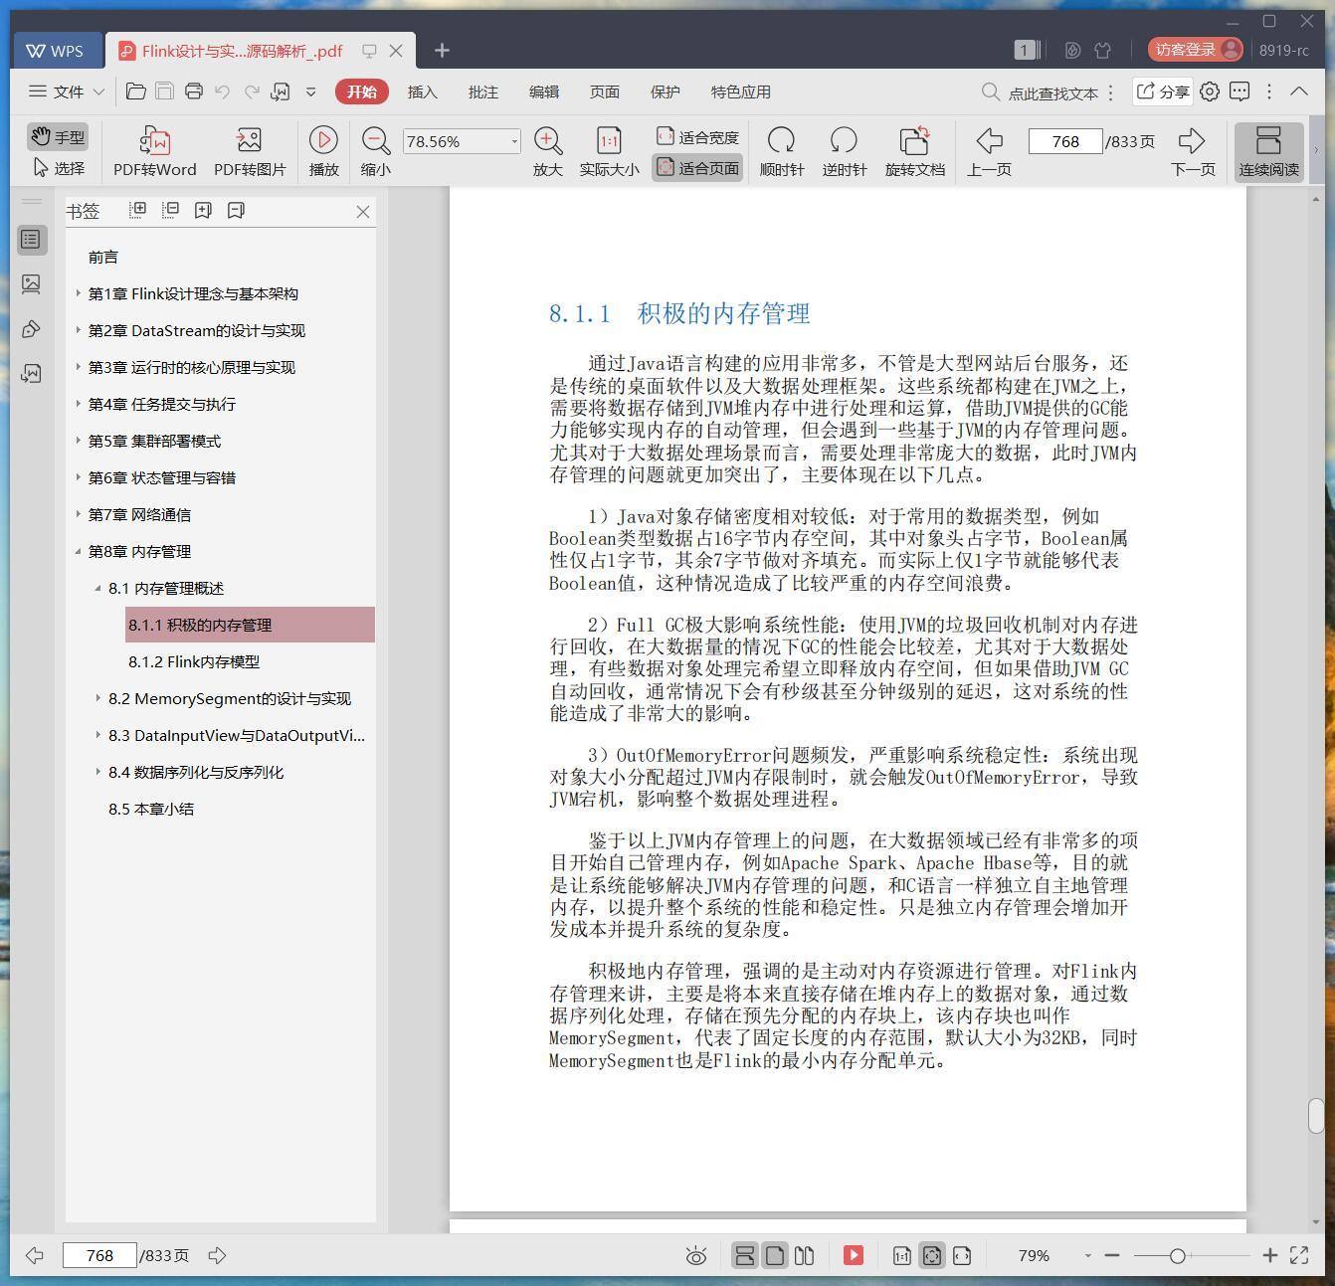
Task: Expand 第1章 Flink设计理念与基本架构
Action: pyautogui.click(x=79, y=293)
